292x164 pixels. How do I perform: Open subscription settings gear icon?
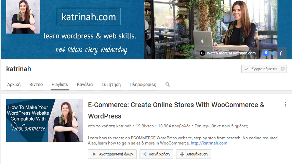point(283,69)
